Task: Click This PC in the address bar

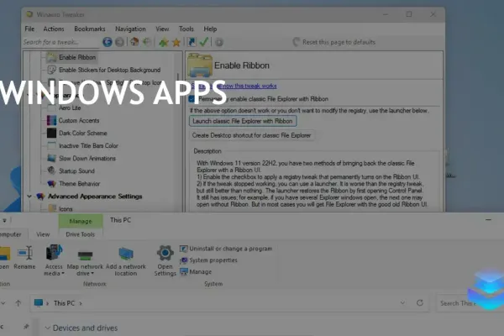Action: 64,303
